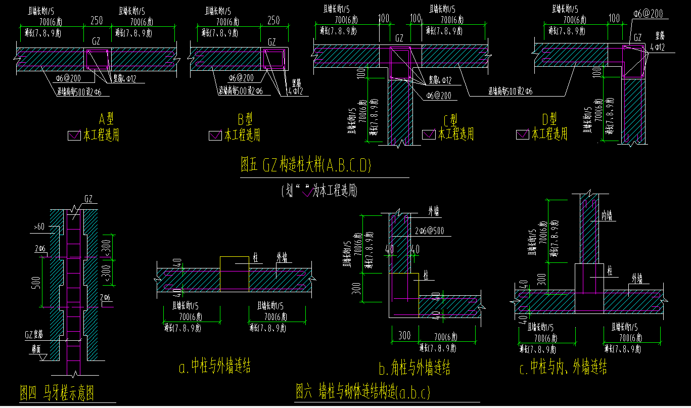This screenshot has height=408, width=691.
Task: Click the lower-right 2Φ6 label in 马牙槎 diagram
Action: click(x=105, y=298)
